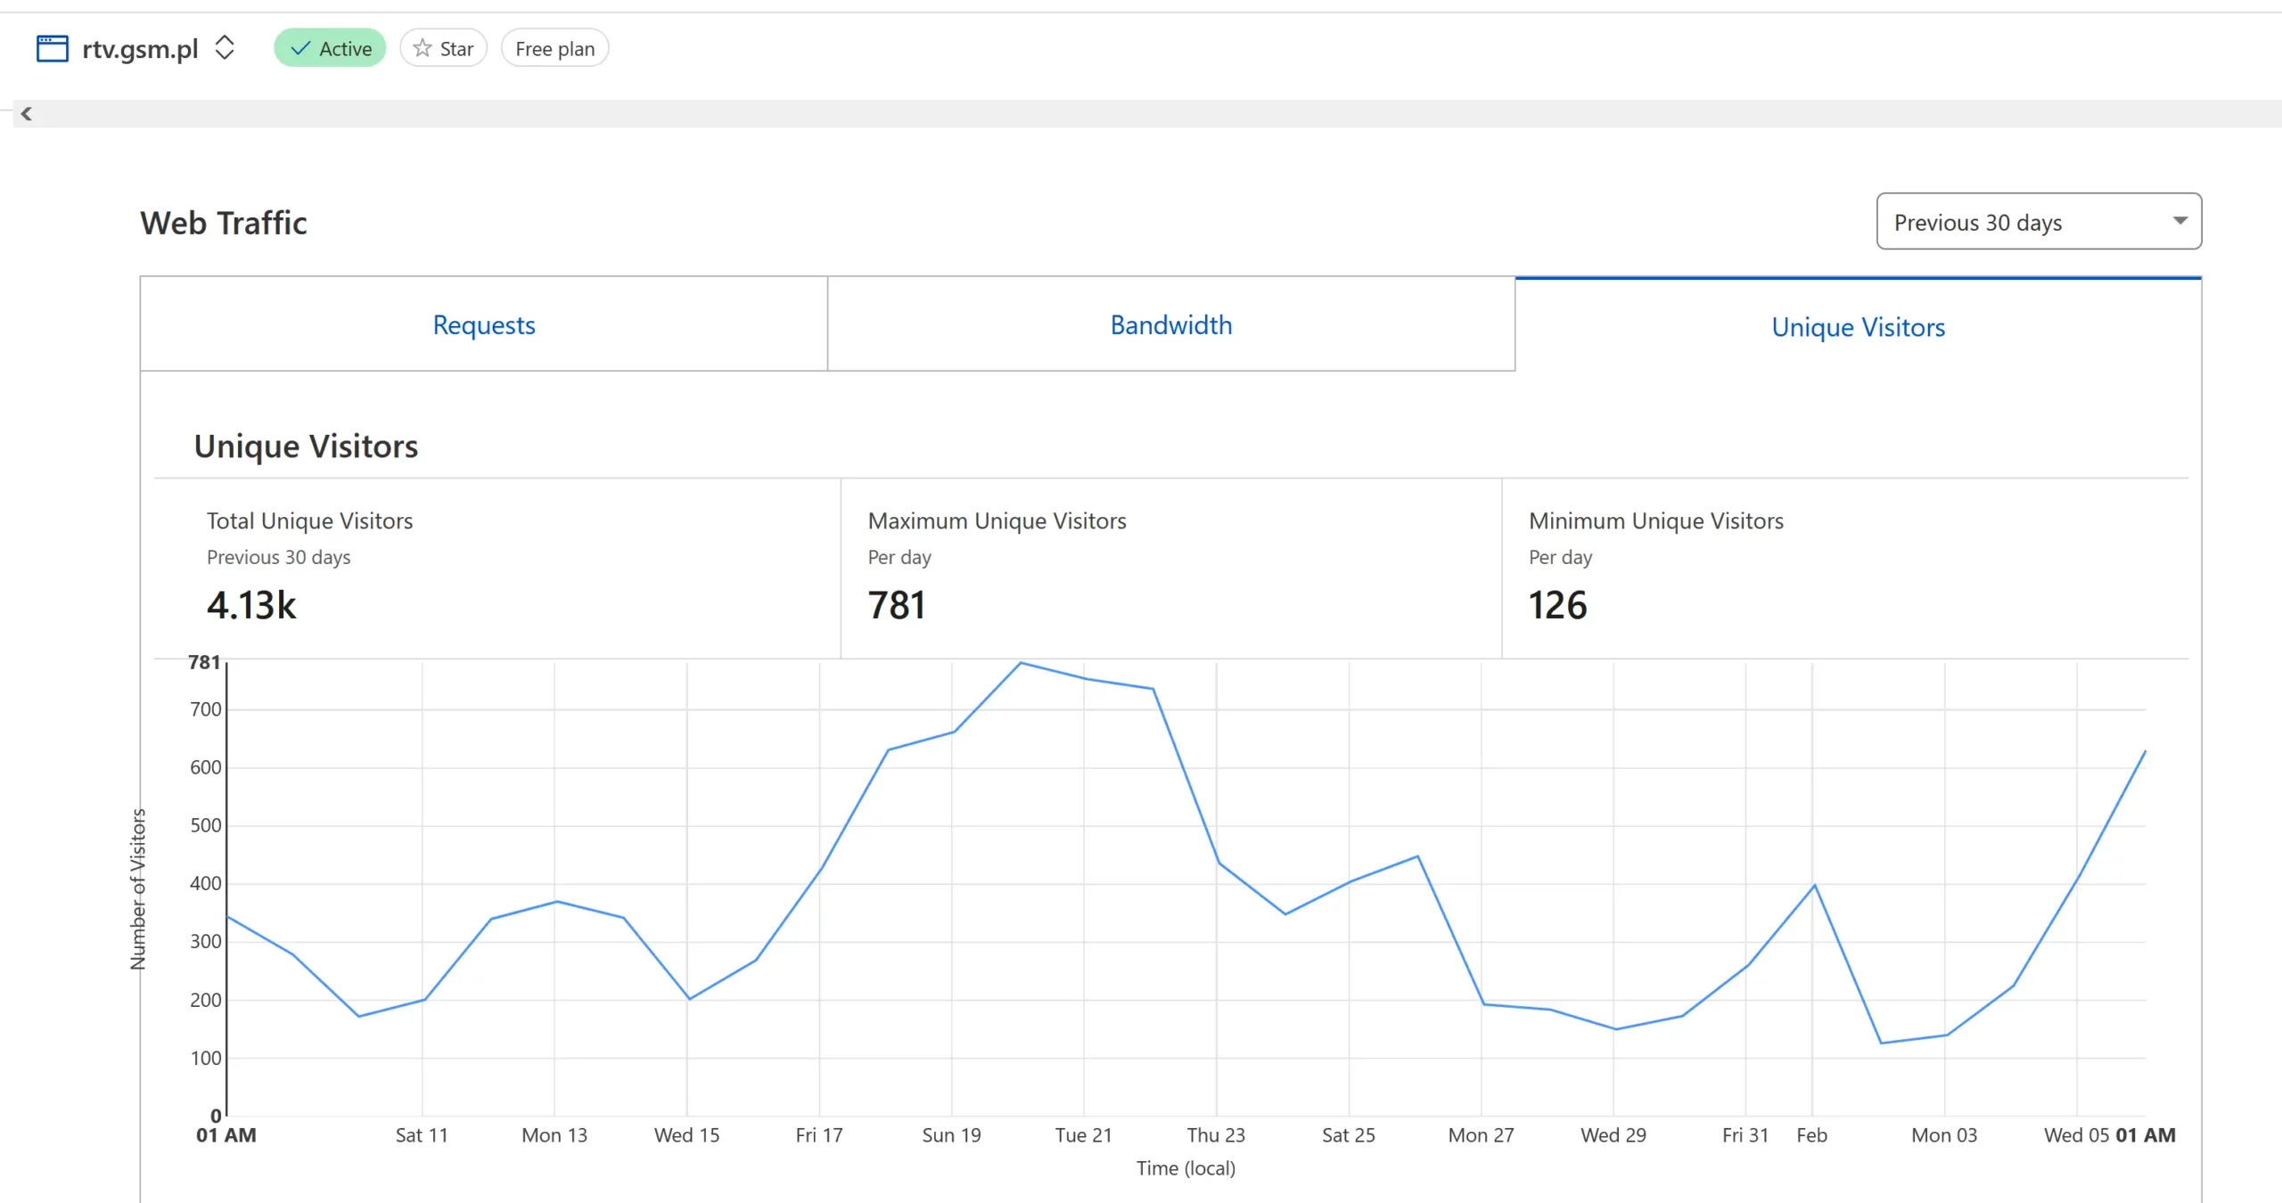
Task: Click the chart peak at 781 visitors
Action: coord(1021,663)
